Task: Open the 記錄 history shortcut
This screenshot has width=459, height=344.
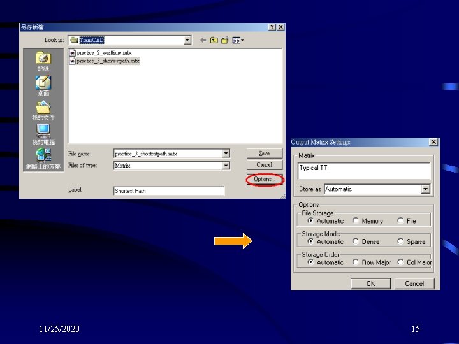Action: point(43,61)
